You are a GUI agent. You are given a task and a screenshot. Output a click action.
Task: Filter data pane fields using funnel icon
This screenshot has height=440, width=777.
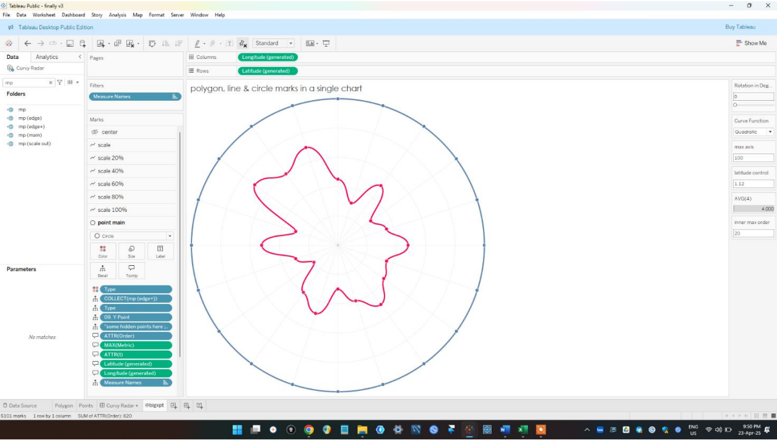click(60, 83)
